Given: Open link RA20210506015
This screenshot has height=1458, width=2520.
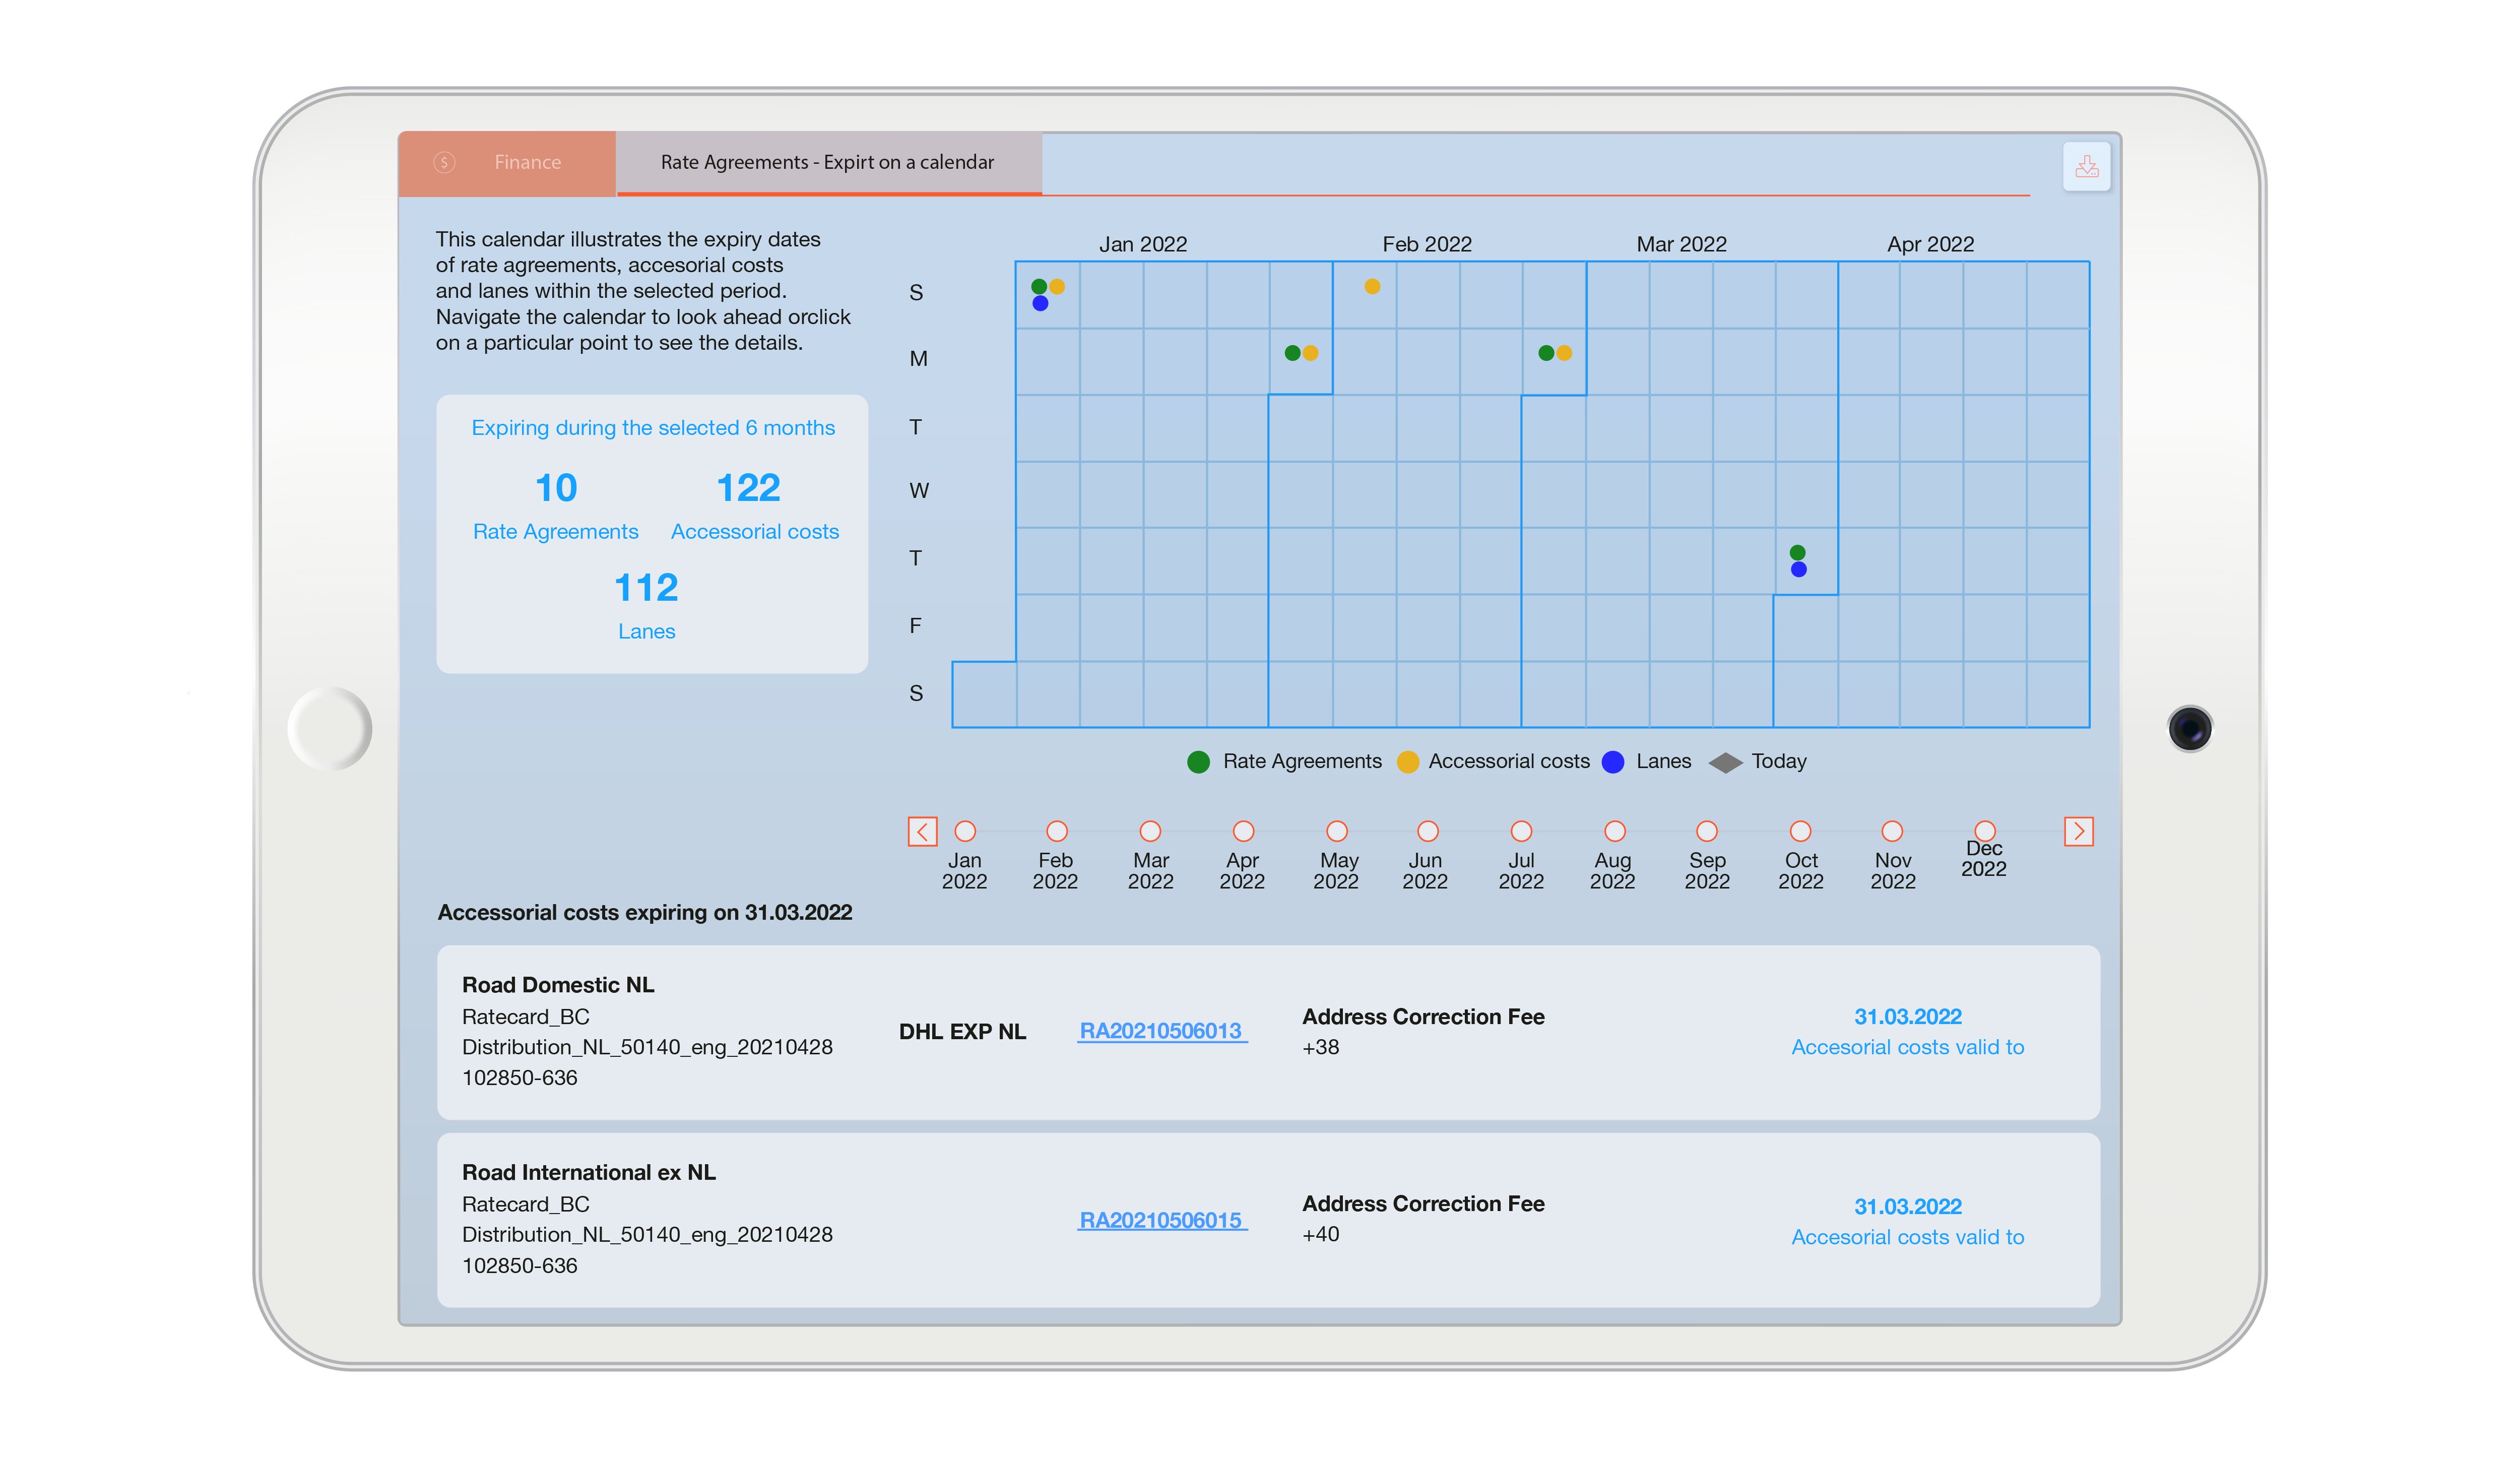Looking at the screenshot, I should (x=1161, y=1220).
